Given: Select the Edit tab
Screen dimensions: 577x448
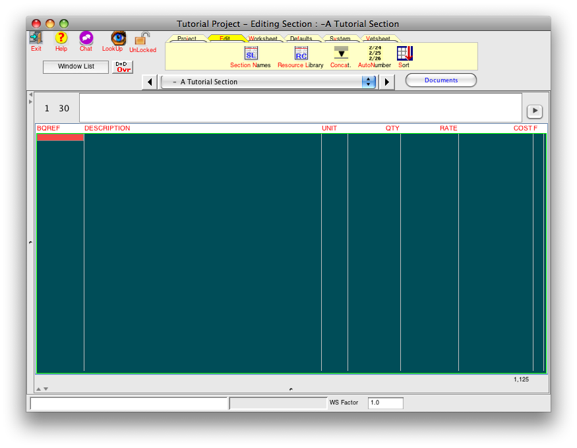Looking at the screenshot, I should (225, 38).
